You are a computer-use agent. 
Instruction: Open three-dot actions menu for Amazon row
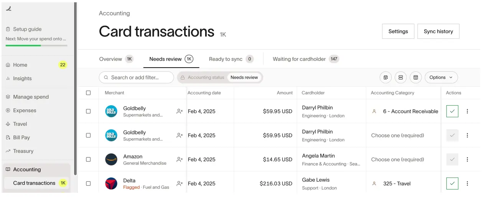click(467, 159)
